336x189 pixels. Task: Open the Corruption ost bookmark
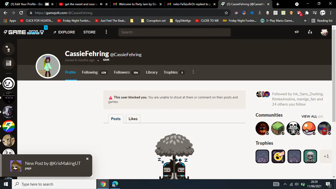[153, 21]
